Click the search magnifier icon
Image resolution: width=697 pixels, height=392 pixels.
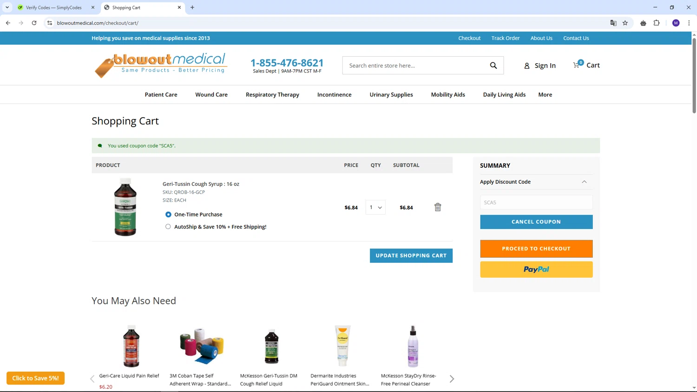493,65
